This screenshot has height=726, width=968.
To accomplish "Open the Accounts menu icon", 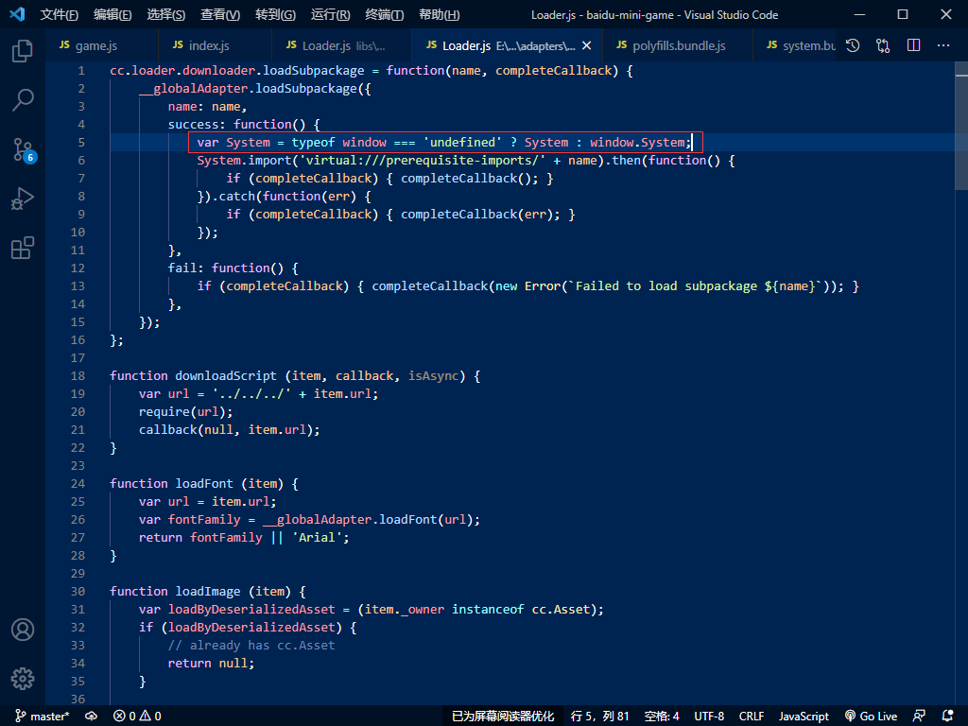I will [x=23, y=630].
